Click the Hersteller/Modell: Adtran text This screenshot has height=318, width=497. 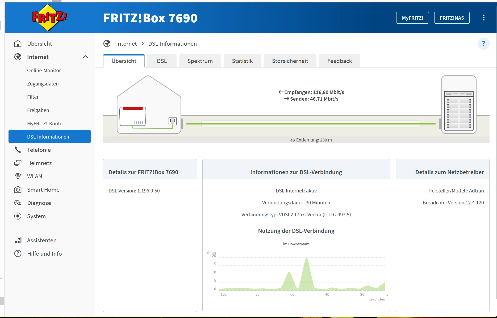pyautogui.click(x=456, y=191)
